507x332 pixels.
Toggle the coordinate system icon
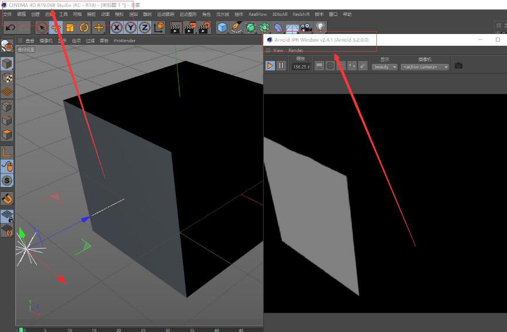159,28
